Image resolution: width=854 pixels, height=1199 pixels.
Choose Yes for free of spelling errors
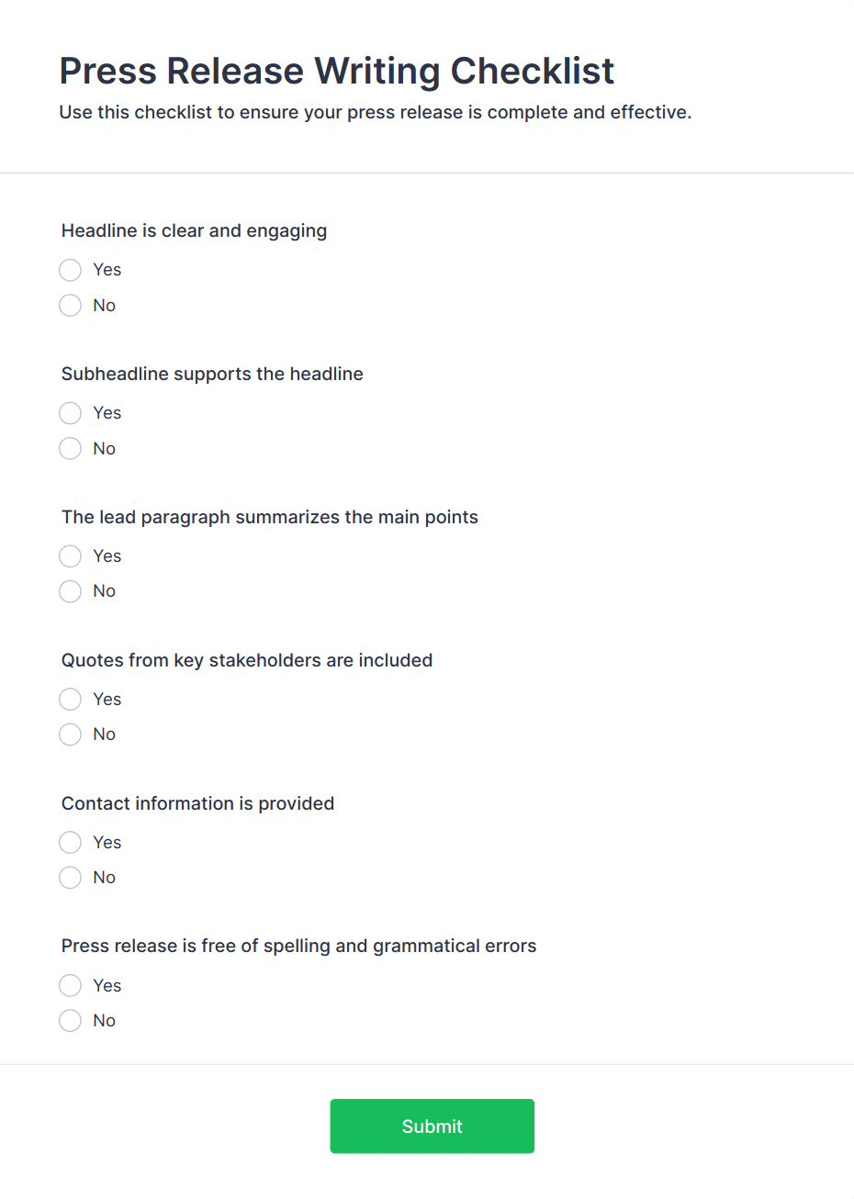71,986
